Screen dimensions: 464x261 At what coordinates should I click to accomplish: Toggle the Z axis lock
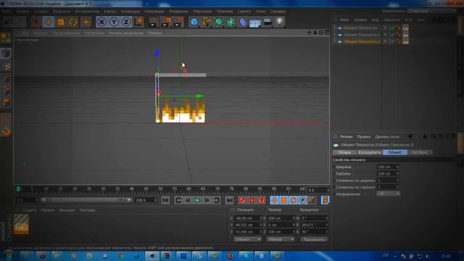pyautogui.click(x=126, y=22)
